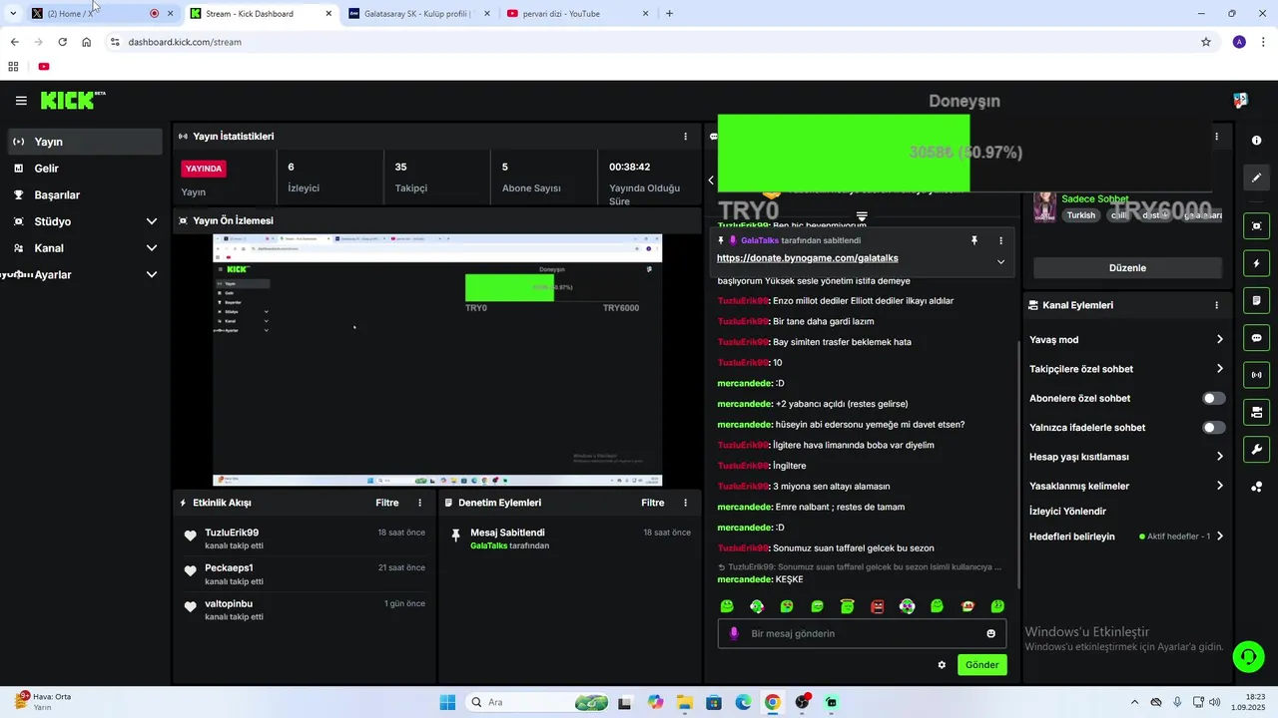Click Filtre in Denetim Eylemleri panel
This screenshot has width=1278, height=718.
click(653, 504)
